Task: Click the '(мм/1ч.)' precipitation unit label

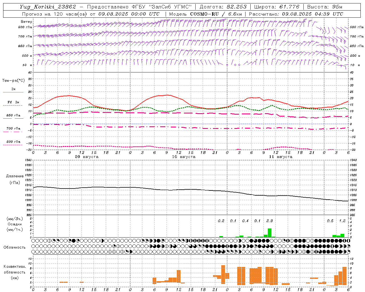Action: tap(15, 229)
